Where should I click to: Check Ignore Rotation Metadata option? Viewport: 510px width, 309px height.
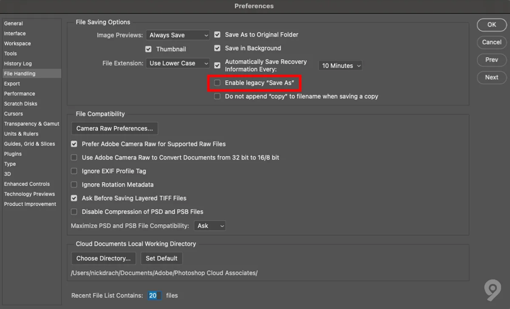pos(74,184)
